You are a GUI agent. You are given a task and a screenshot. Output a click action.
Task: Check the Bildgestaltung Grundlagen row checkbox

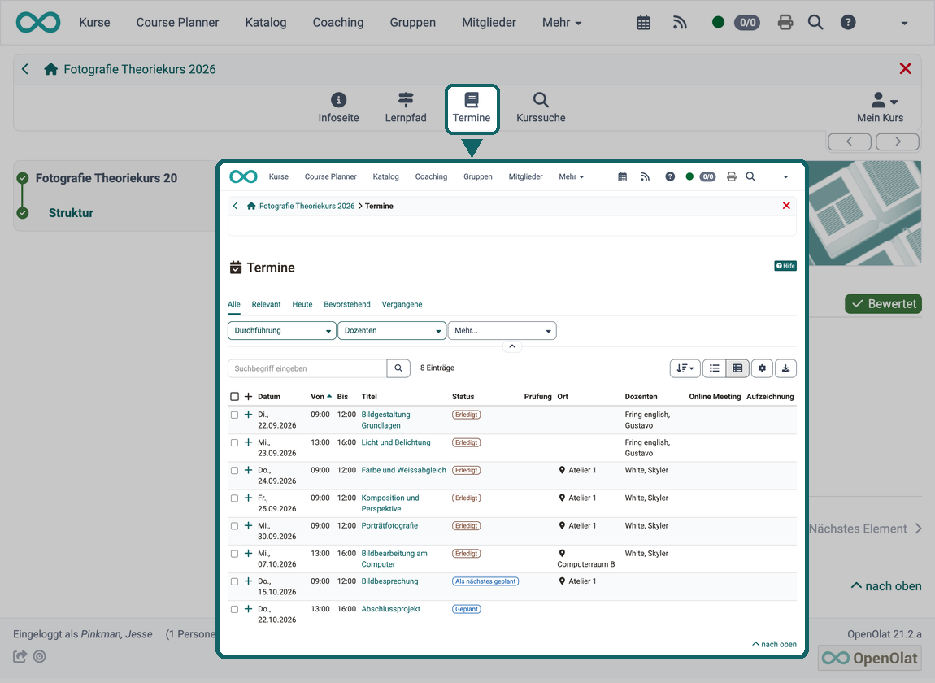[234, 415]
